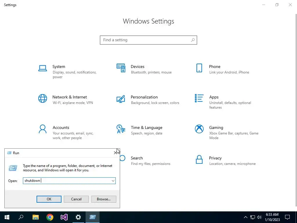Open the Personalization category title
This screenshot has height=223, width=297.
[144, 97]
